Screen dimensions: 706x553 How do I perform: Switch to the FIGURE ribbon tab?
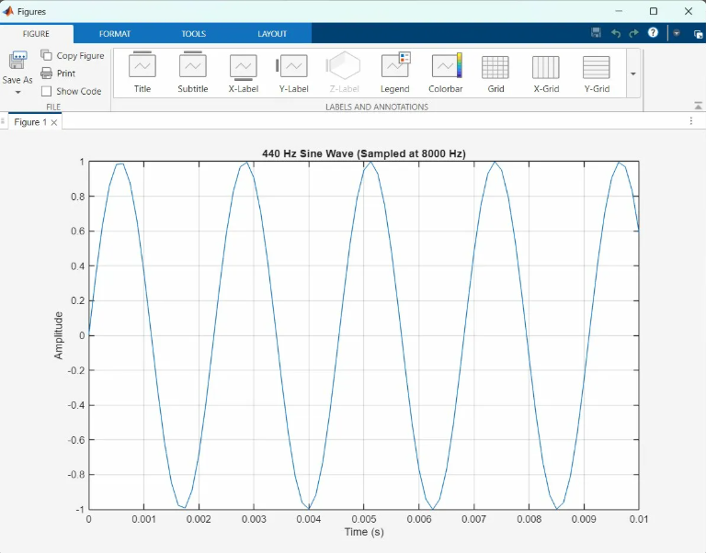36,34
